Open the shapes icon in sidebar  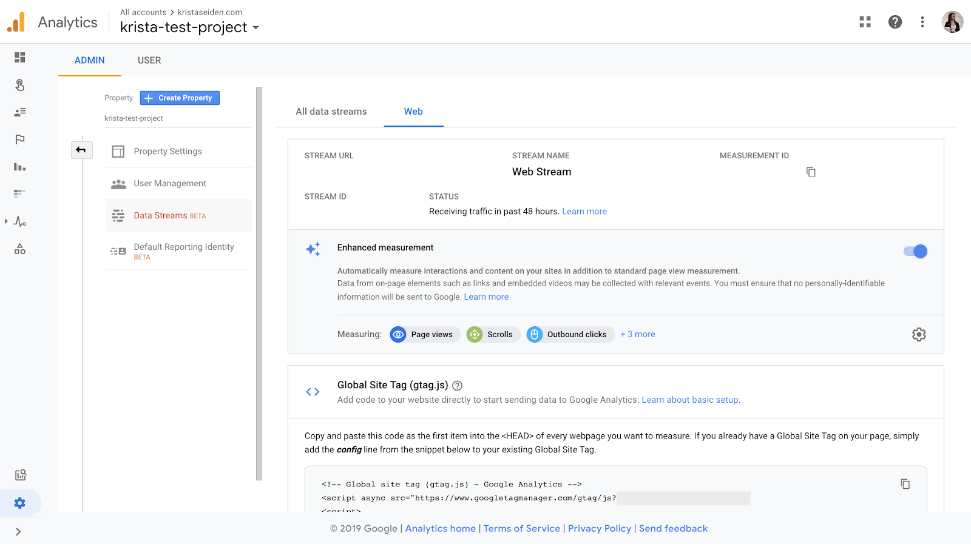20,249
